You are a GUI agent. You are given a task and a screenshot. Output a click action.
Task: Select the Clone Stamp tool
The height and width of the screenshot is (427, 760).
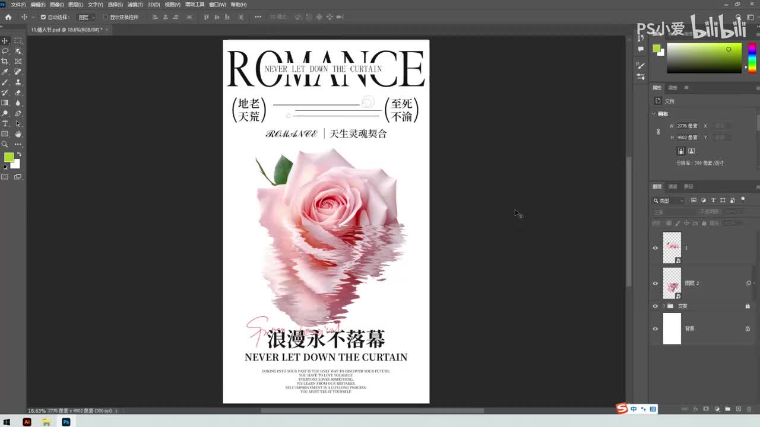click(x=18, y=82)
